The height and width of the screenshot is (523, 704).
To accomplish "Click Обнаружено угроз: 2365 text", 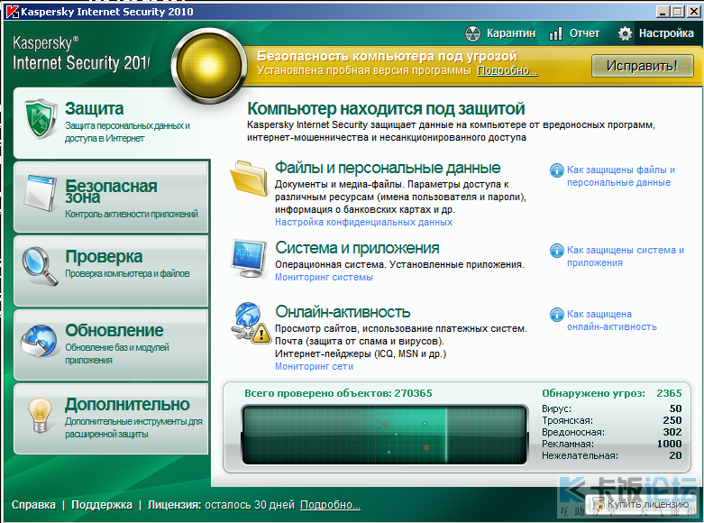I will click(611, 393).
